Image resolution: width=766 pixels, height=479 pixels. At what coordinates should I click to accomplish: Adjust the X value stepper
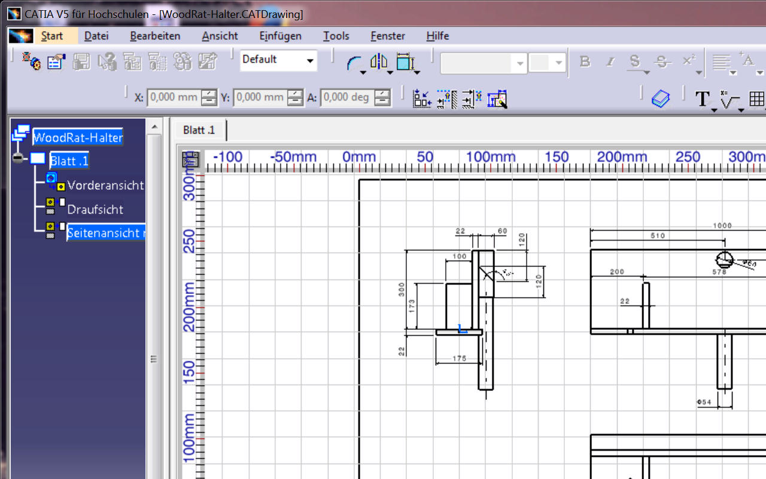209,97
